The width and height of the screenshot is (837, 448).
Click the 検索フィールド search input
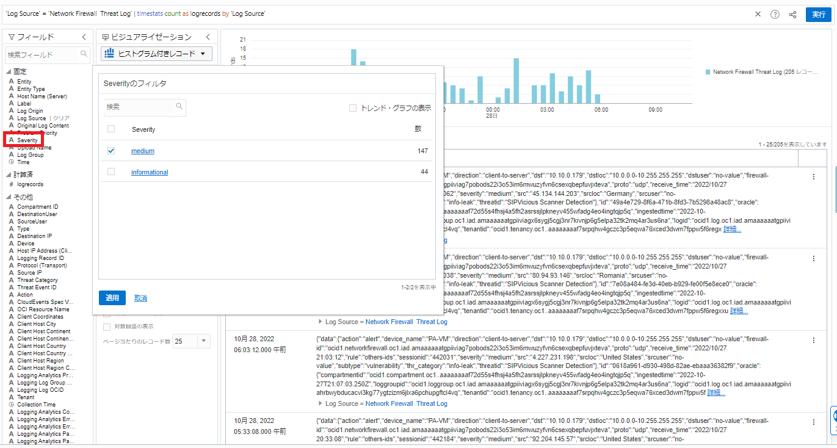click(42, 55)
